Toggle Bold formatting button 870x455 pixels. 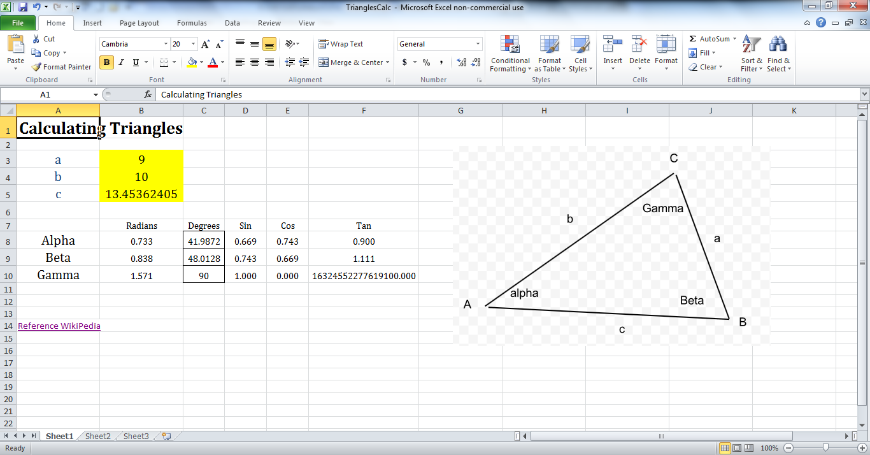pos(107,62)
